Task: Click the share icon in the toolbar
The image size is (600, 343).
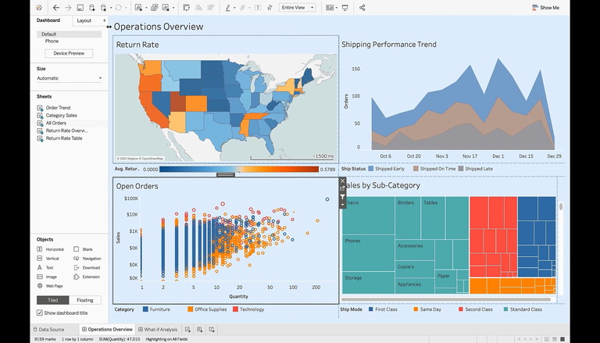Action: (x=362, y=8)
